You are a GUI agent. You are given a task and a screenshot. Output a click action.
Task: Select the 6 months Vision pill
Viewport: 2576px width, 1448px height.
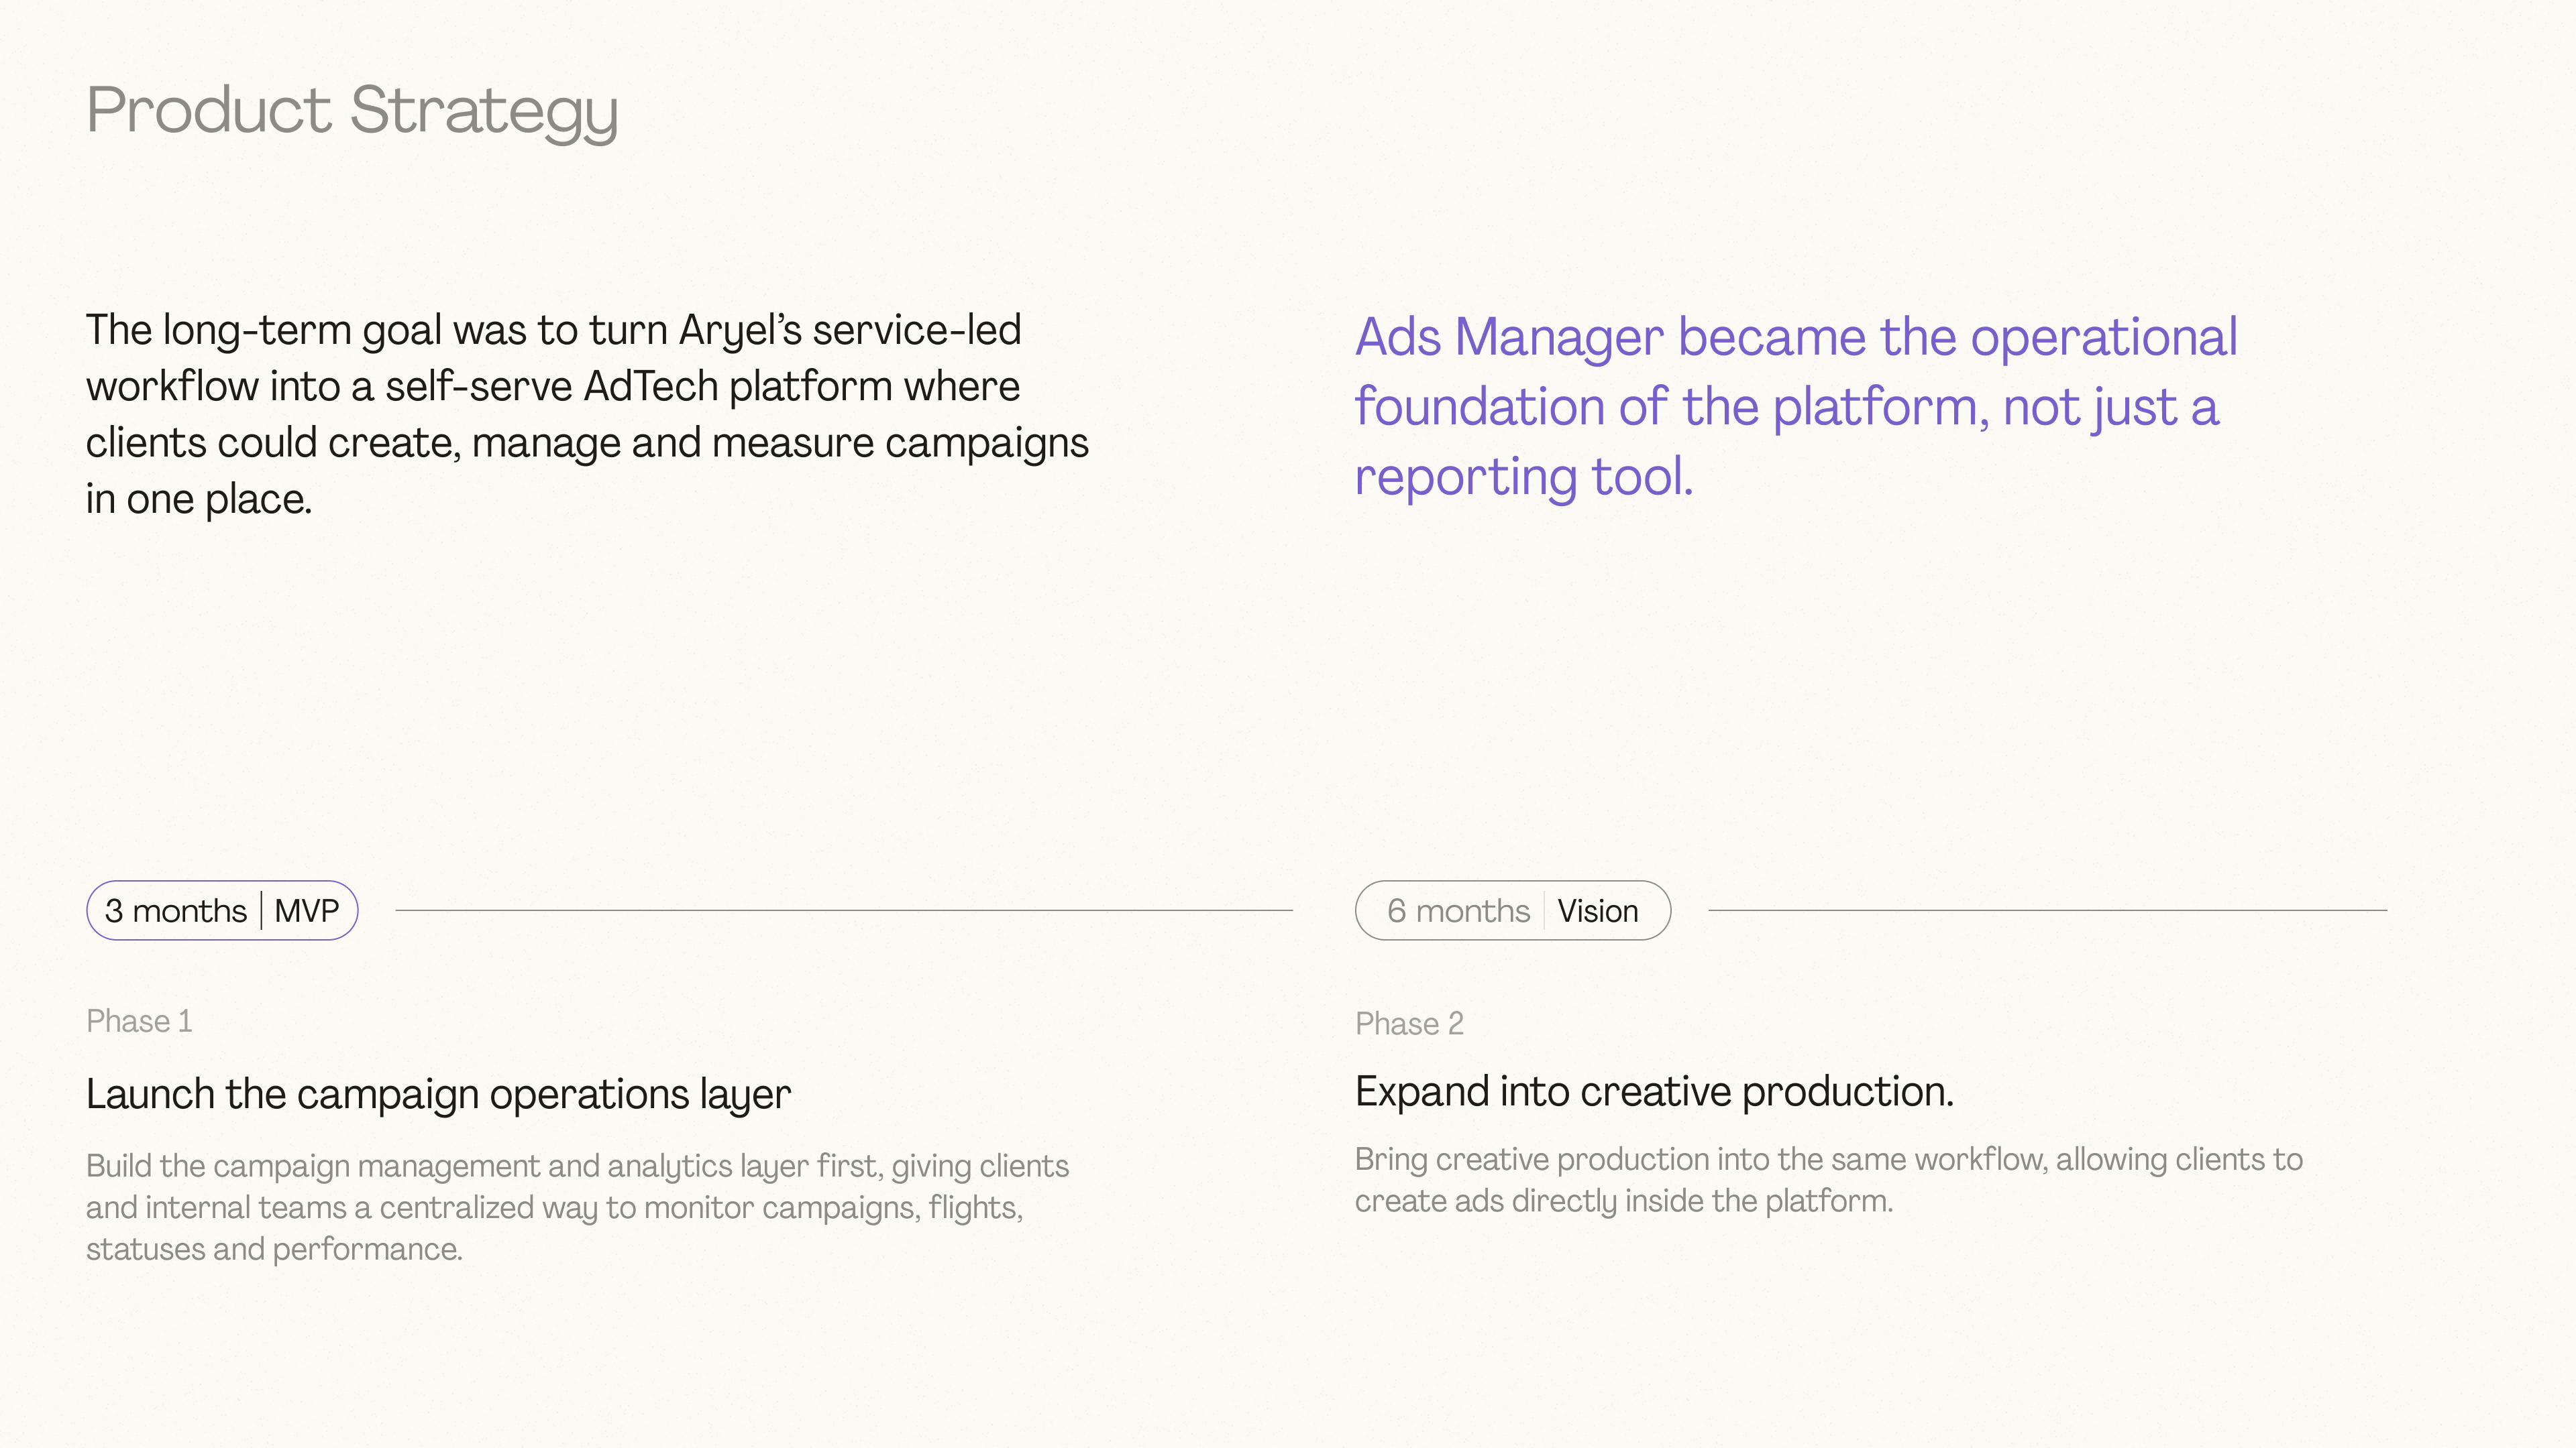click(1512, 910)
